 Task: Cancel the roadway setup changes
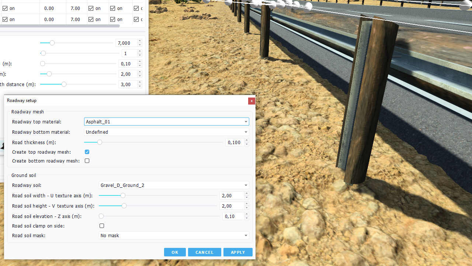204,252
